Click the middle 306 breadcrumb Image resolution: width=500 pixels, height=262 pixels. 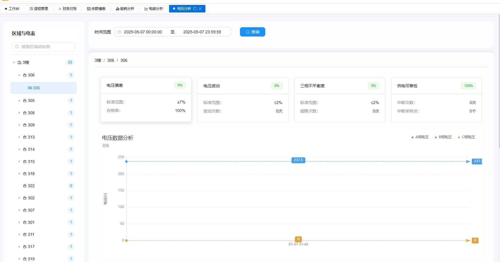[x=111, y=60]
